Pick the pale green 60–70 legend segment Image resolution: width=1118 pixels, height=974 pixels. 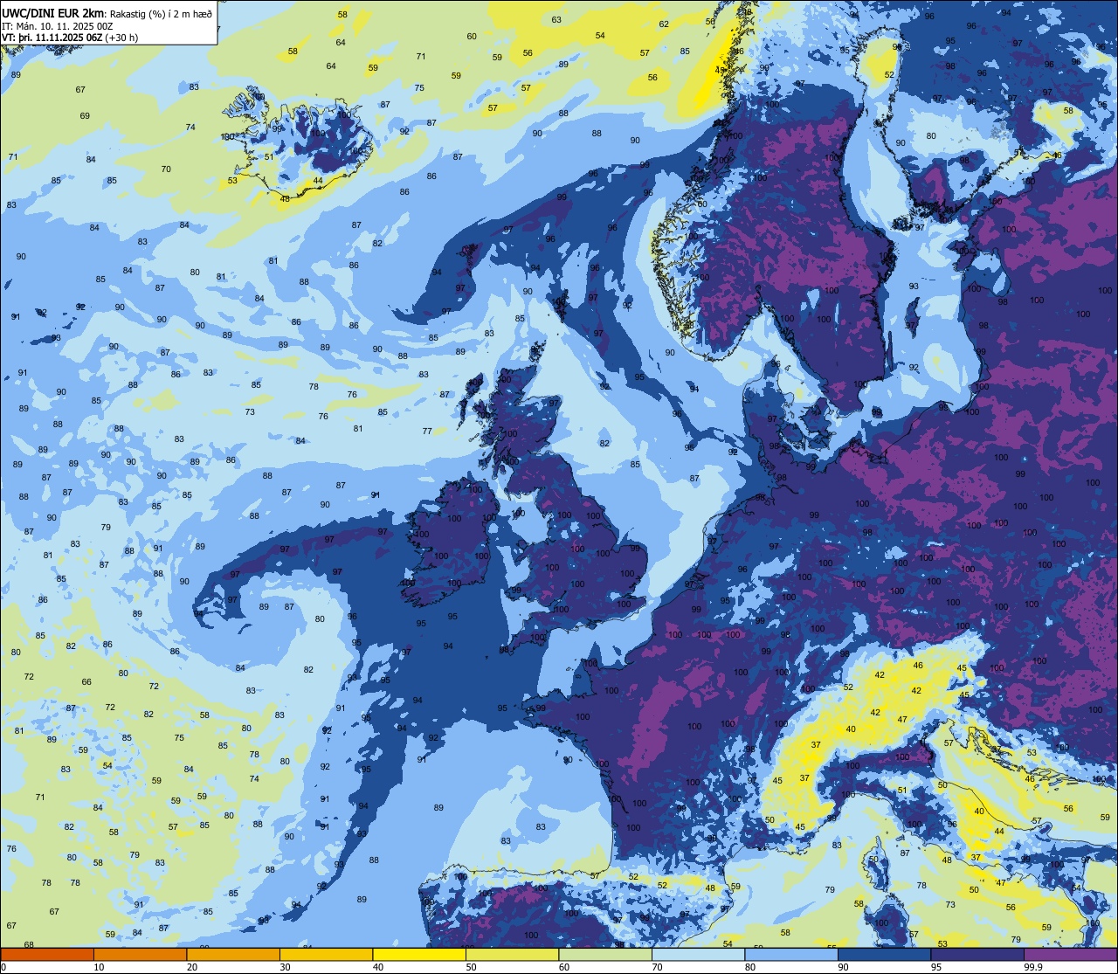[x=605, y=954]
